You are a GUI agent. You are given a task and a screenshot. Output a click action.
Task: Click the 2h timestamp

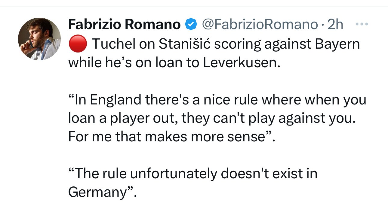click(335, 24)
